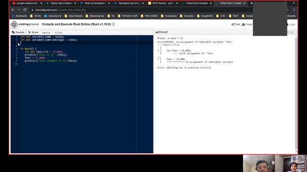307x172 pixels.
Task: Click the codingground logo
Action: click(x=24, y=24)
